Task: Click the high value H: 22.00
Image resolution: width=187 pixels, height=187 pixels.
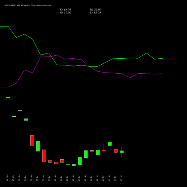Action: (x=95, y=10)
